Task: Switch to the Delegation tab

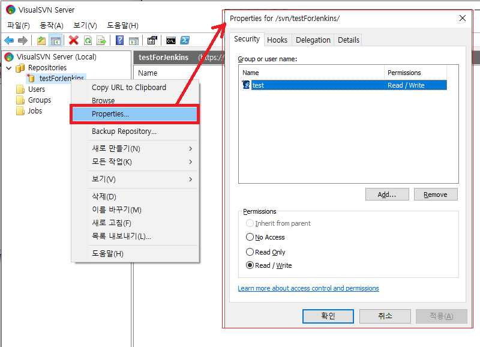Action: point(313,40)
